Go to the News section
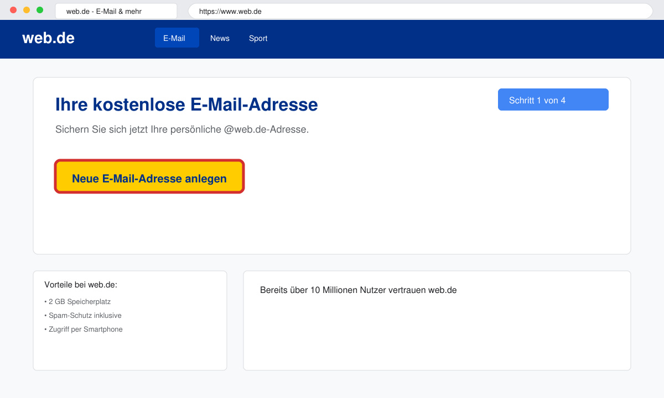The image size is (664, 398). pos(220,38)
